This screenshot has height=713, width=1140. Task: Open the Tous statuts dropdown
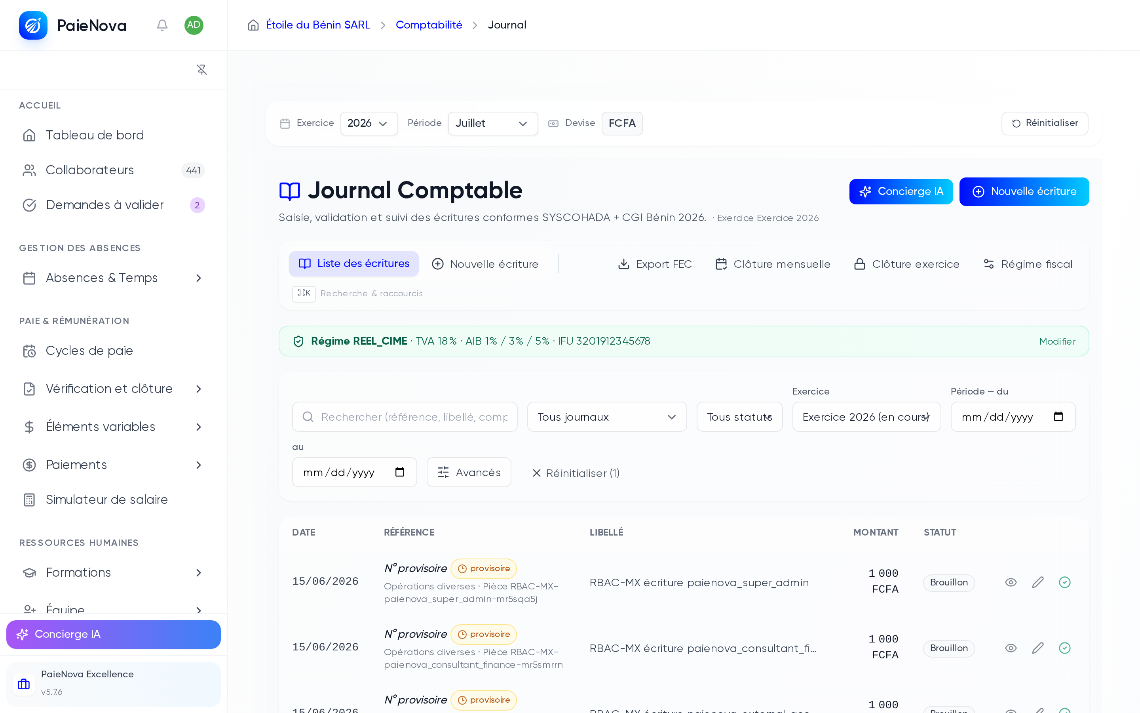point(739,417)
